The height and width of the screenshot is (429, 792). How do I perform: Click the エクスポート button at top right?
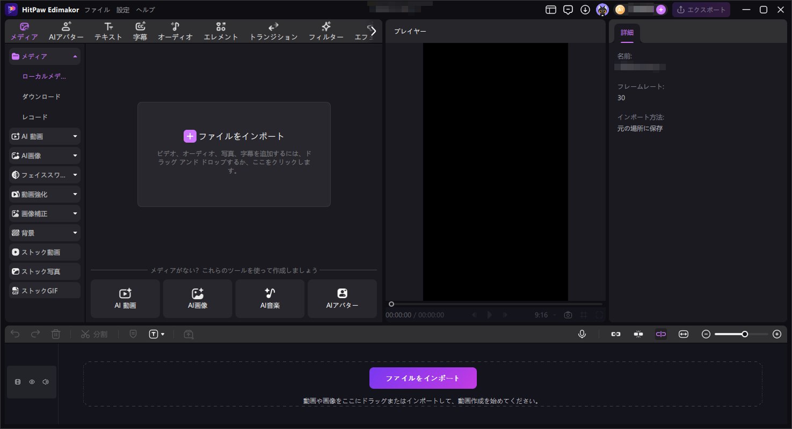tap(701, 10)
